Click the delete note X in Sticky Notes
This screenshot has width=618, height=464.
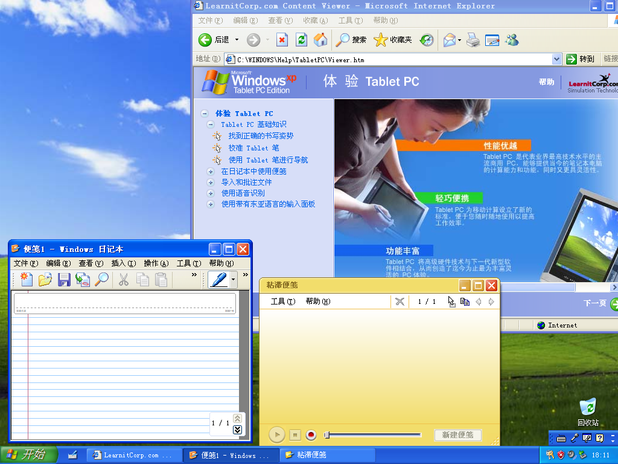coord(400,302)
